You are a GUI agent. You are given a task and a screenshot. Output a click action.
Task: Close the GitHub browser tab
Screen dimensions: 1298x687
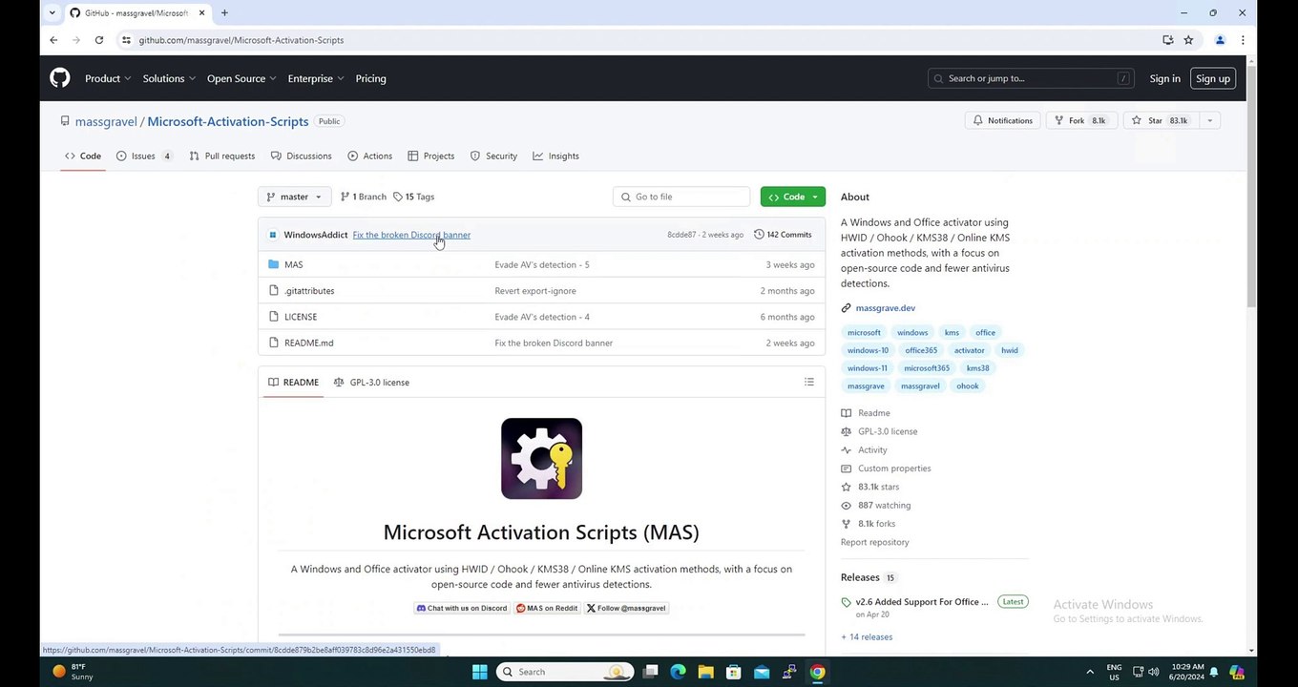(201, 12)
